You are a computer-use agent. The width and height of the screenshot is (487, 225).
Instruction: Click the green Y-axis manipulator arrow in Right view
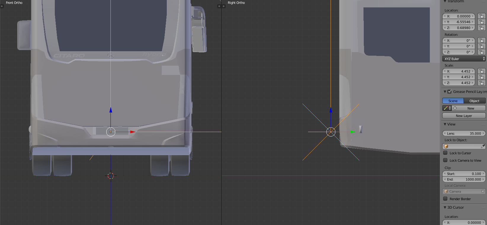[x=353, y=132]
